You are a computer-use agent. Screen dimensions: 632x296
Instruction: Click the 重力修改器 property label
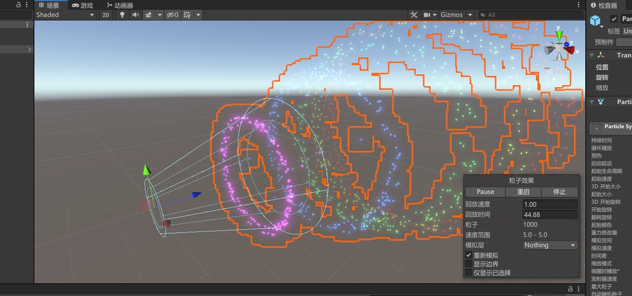[604, 232]
